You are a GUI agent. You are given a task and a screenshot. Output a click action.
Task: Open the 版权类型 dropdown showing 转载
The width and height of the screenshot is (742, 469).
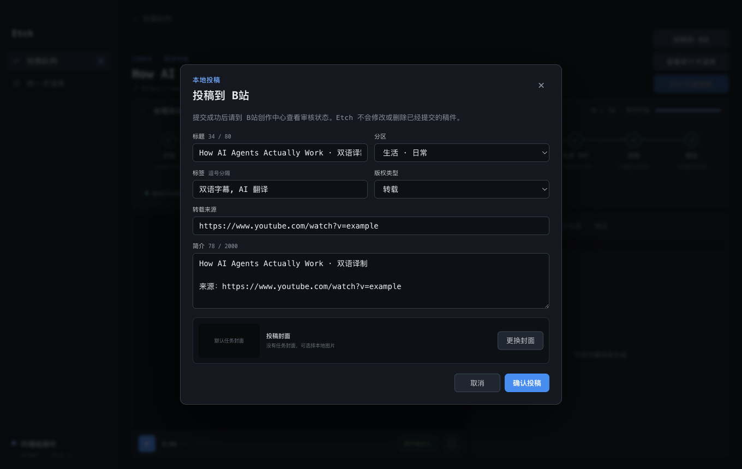click(x=462, y=189)
